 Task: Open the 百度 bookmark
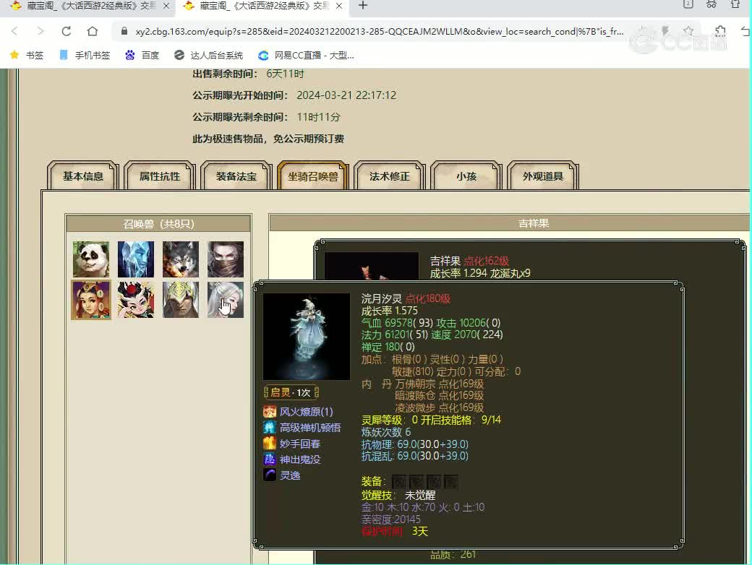point(142,55)
